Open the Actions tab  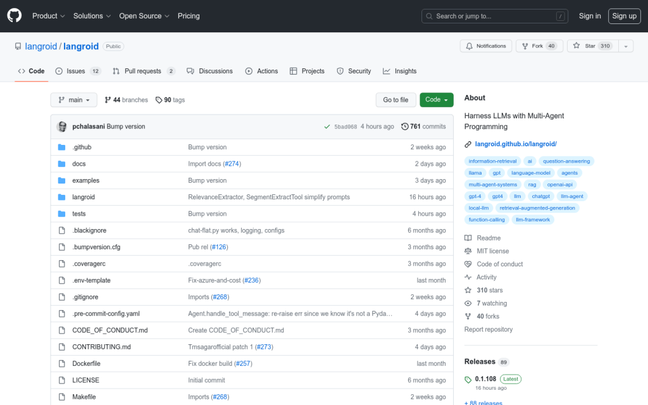point(261,71)
